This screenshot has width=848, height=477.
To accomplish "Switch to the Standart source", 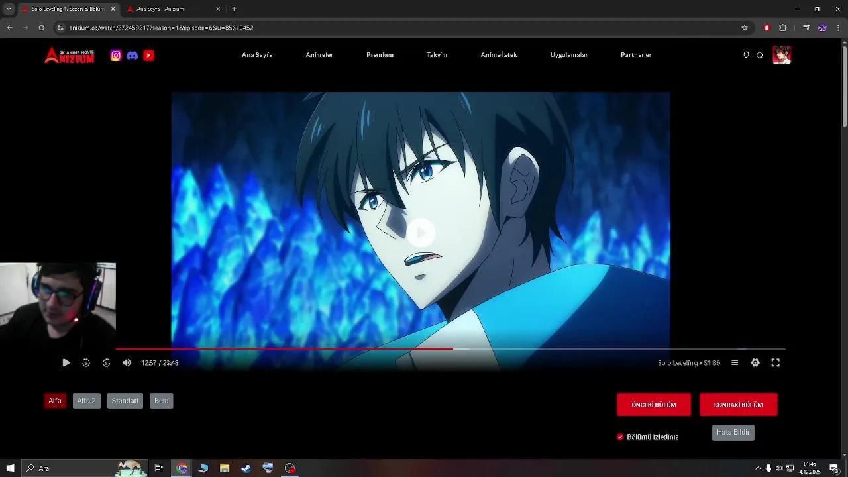I will tap(125, 401).
